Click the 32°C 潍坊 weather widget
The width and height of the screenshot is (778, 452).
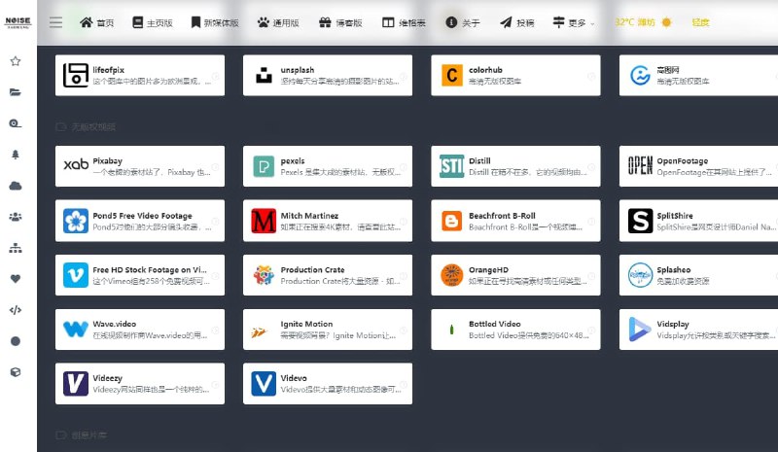[x=643, y=22]
